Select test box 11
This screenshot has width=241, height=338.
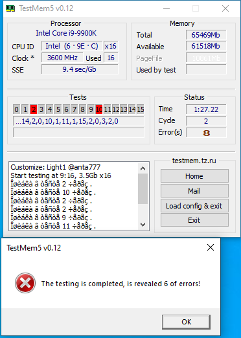[108, 109]
